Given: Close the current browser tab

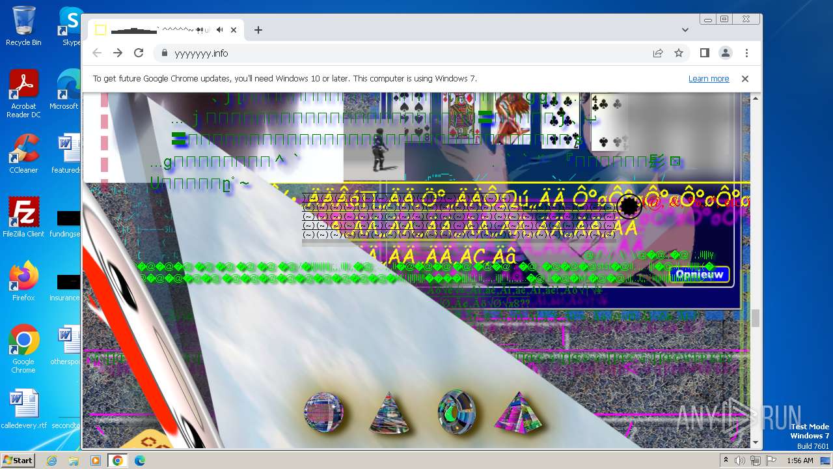Looking at the screenshot, I should [x=234, y=30].
